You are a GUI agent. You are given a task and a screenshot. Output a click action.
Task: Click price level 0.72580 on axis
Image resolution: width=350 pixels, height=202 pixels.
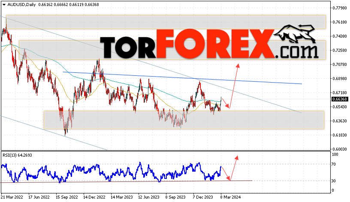point(340,50)
